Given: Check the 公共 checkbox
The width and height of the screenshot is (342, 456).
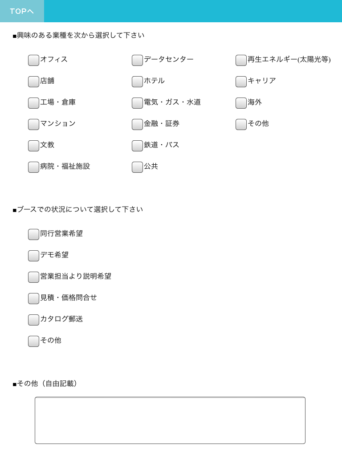Looking at the screenshot, I should click(137, 167).
